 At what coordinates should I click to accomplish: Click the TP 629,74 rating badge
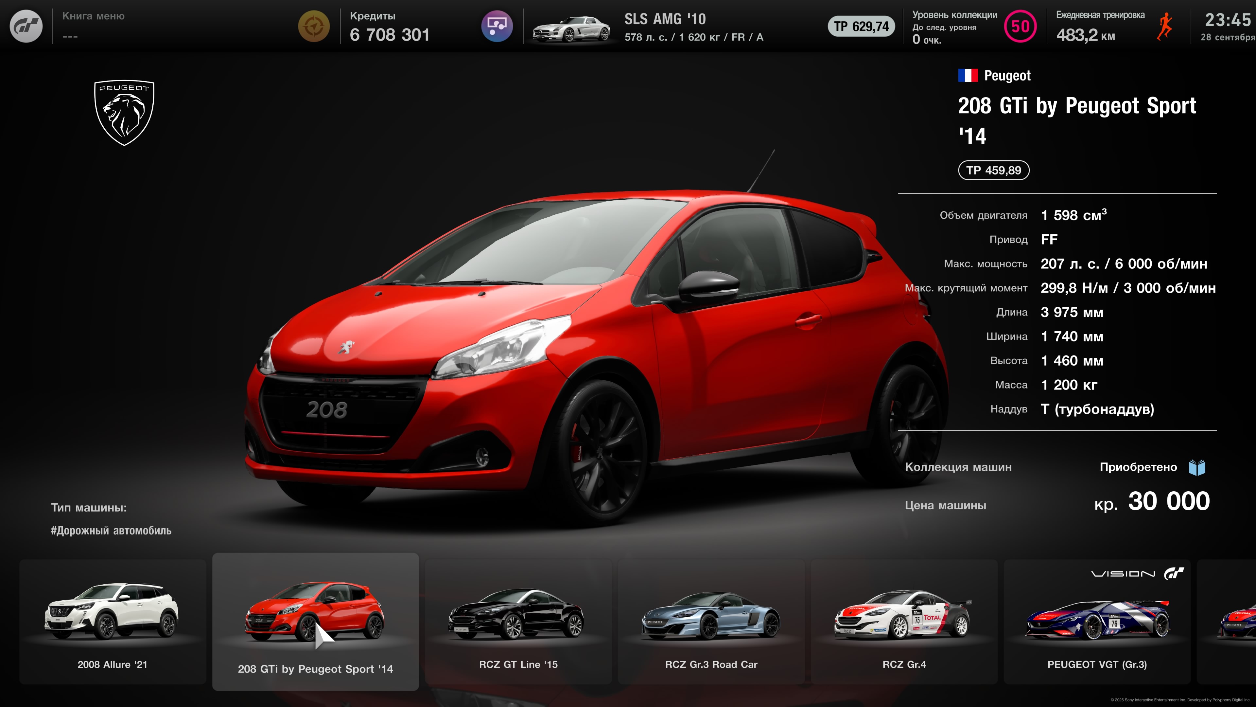point(861,26)
